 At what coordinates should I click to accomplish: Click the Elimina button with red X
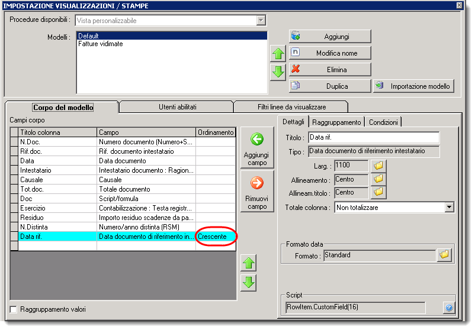[330, 70]
